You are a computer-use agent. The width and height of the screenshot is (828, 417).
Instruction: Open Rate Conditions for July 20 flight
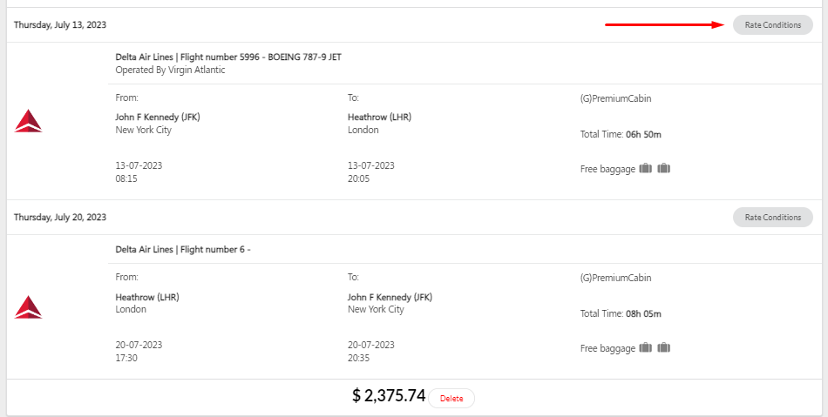coord(772,217)
